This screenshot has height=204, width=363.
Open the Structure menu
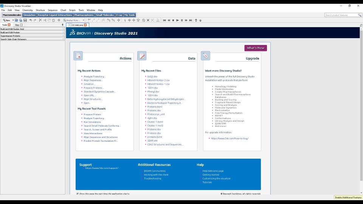pyautogui.click(x=40, y=10)
